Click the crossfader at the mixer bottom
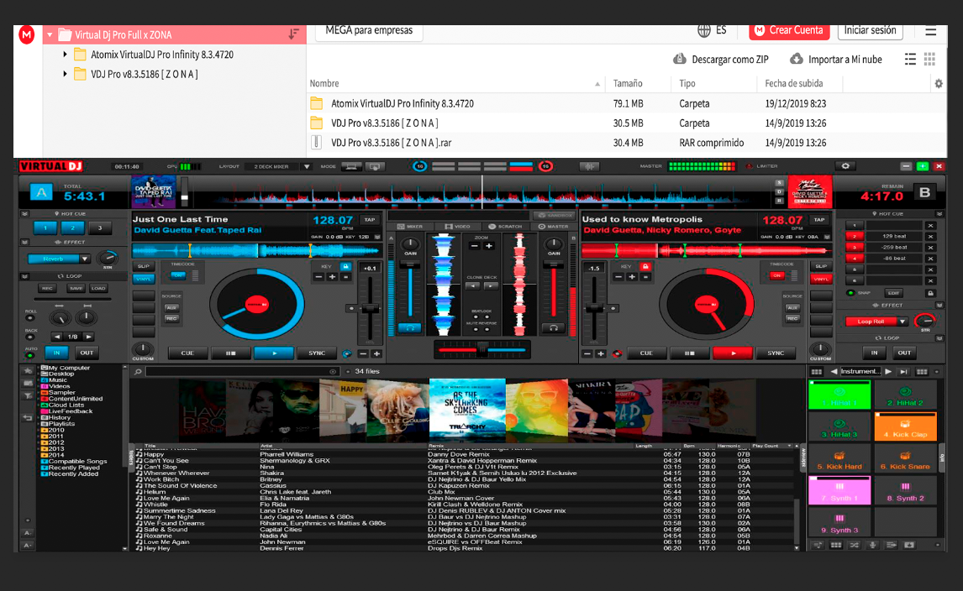The image size is (963, 591). click(481, 349)
